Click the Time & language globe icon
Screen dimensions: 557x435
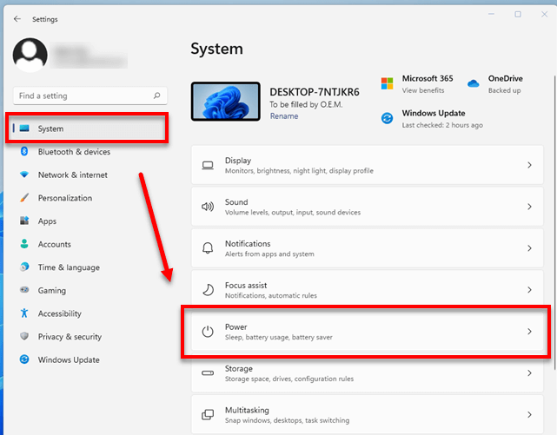coord(24,267)
